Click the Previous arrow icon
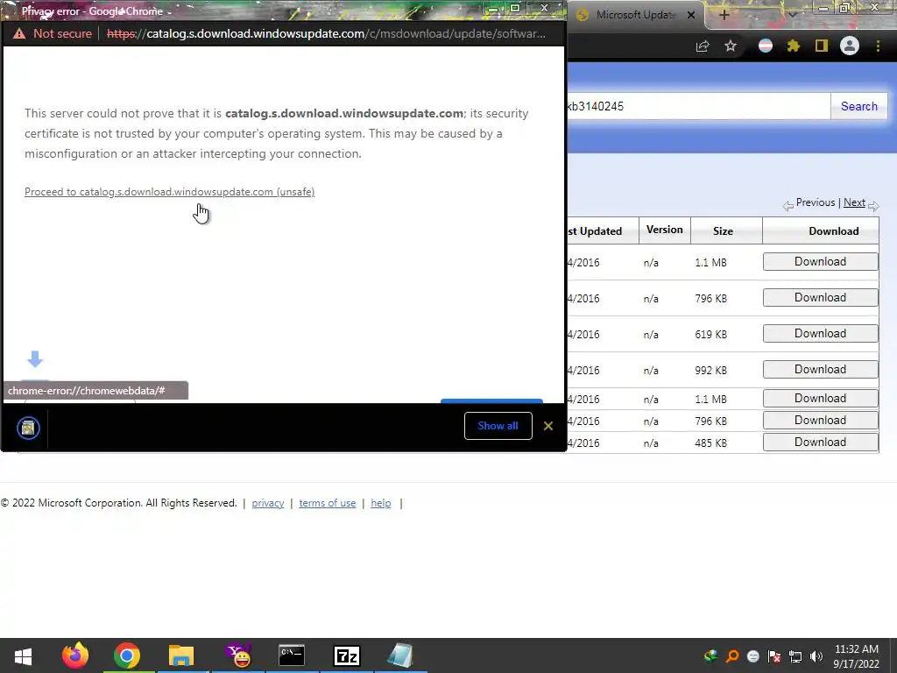The image size is (897, 673). point(788,205)
